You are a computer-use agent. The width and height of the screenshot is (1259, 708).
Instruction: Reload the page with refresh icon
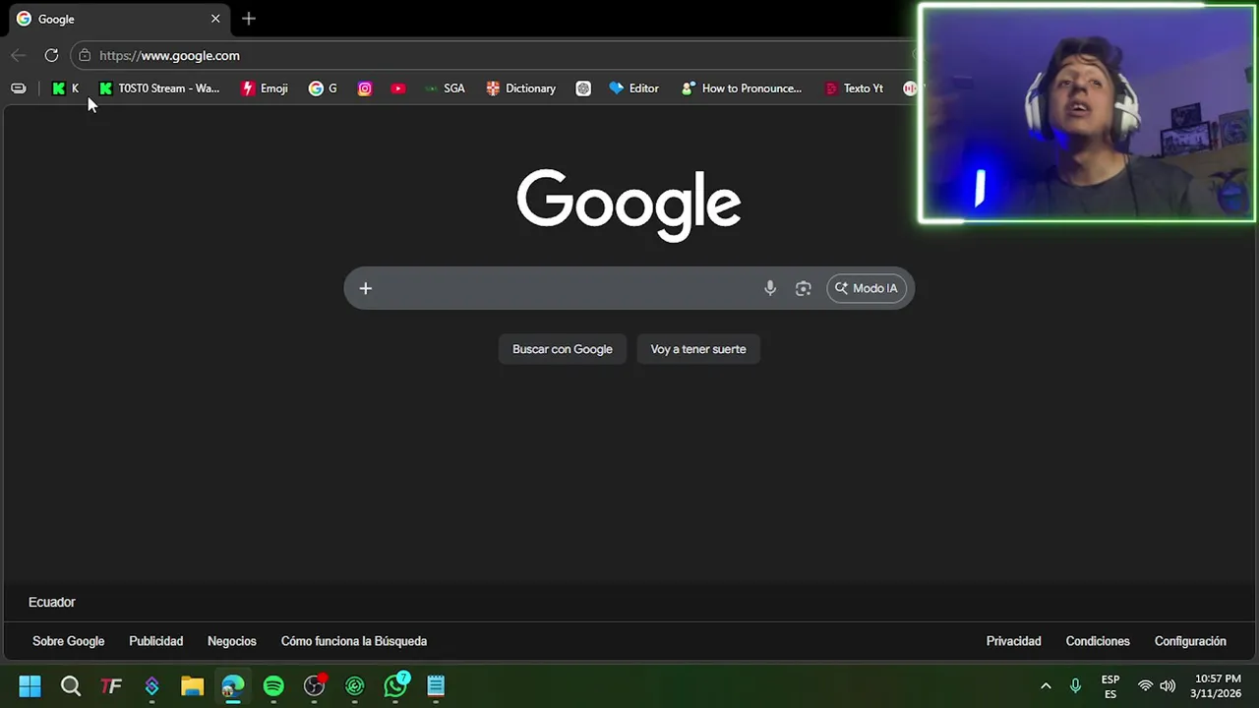click(51, 55)
